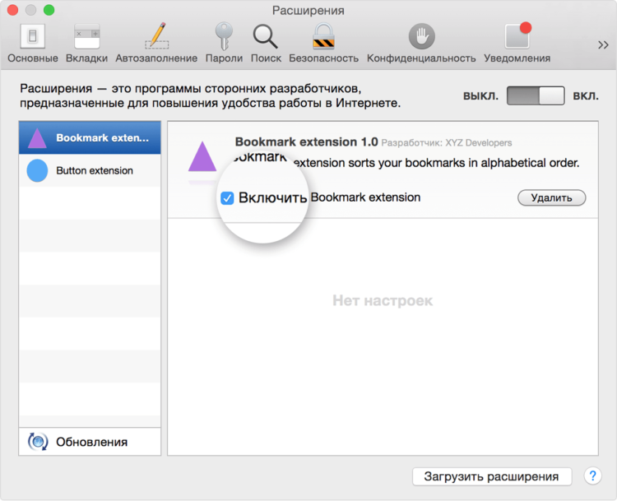Screen dimensions: 617x501
Task: Click the Обновления globe refresh icon
Action: [38, 442]
